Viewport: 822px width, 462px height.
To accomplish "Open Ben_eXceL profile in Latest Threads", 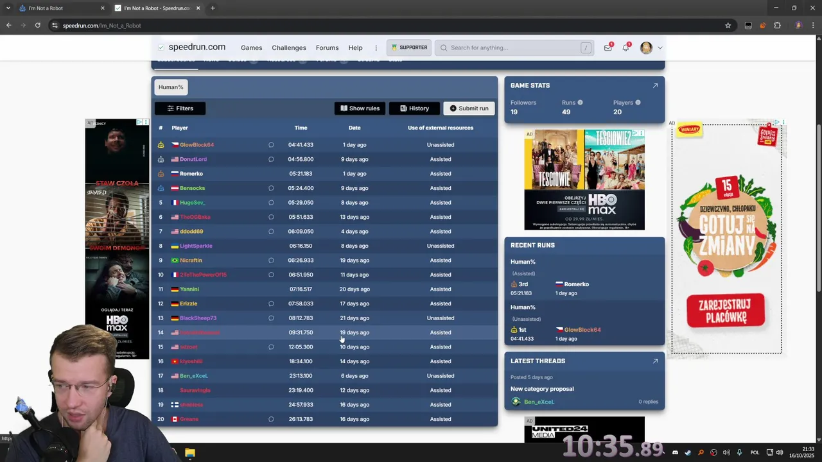I will (x=538, y=402).
